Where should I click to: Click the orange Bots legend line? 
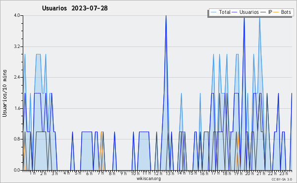point(276,12)
